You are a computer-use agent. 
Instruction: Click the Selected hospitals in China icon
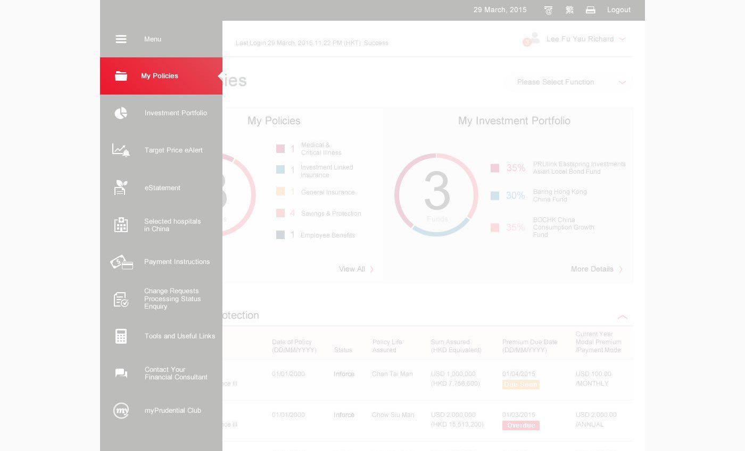121,225
